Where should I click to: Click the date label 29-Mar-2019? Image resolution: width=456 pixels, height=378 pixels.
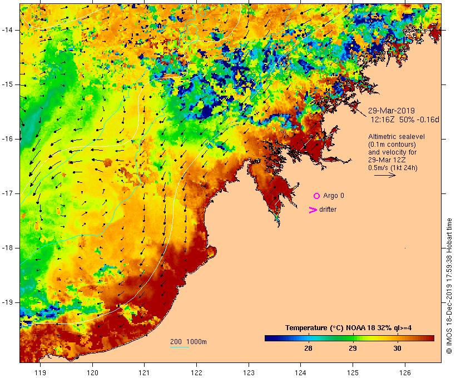[x=391, y=111]
